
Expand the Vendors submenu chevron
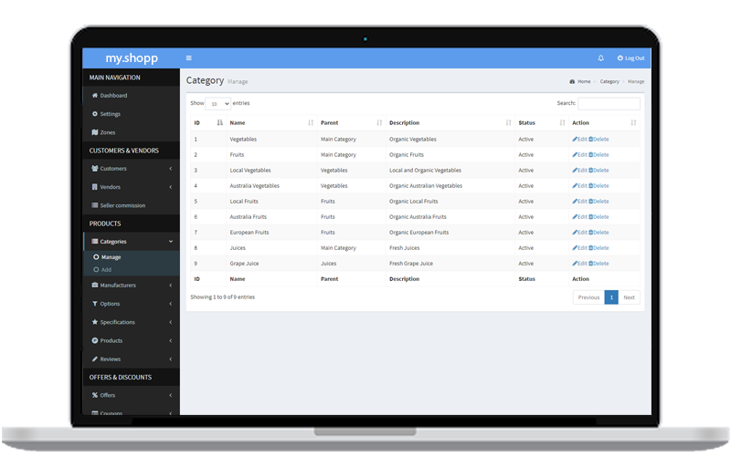click(171, 187)
